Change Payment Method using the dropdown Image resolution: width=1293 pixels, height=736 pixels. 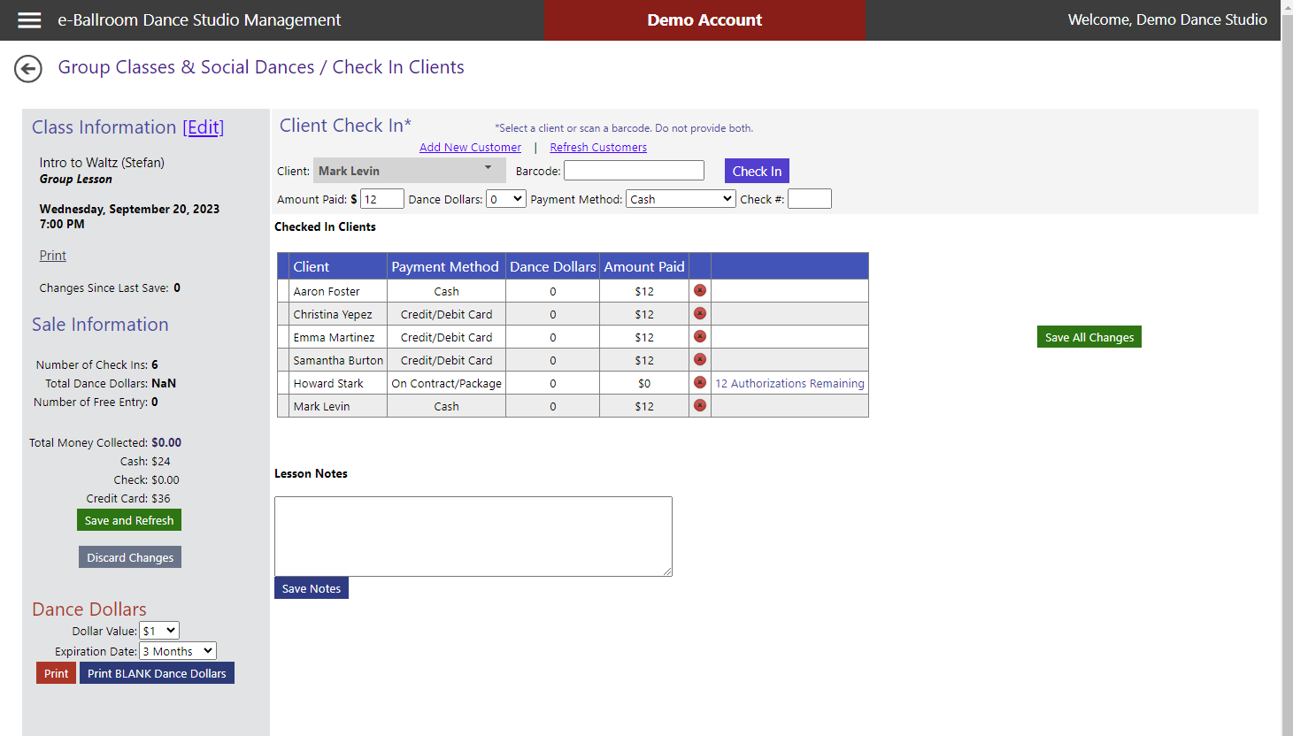[x=680, y=198]
